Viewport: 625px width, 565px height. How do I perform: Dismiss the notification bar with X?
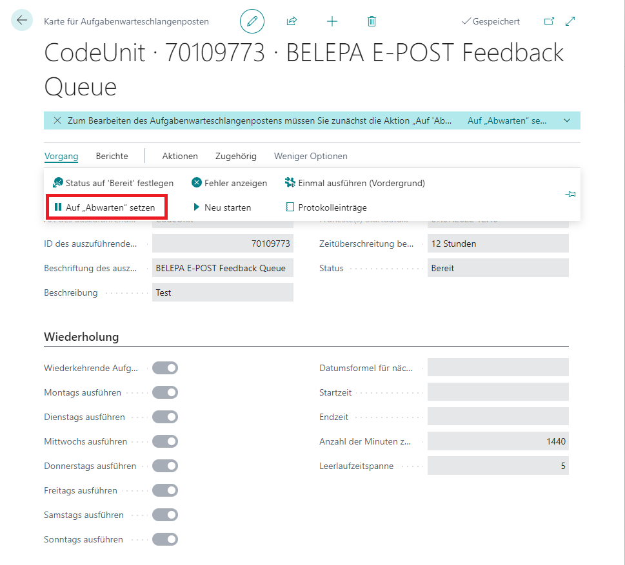click(x=57, y=120)
